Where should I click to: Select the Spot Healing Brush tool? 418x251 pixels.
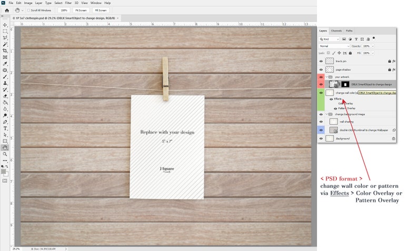point(5,70)
